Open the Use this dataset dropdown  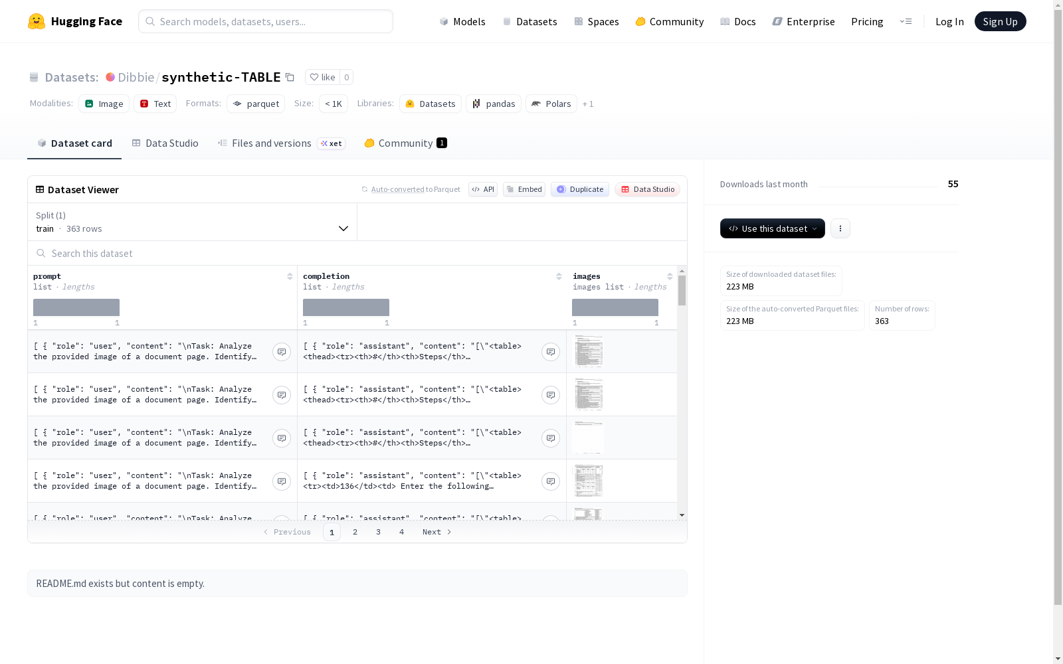(773, 228)
